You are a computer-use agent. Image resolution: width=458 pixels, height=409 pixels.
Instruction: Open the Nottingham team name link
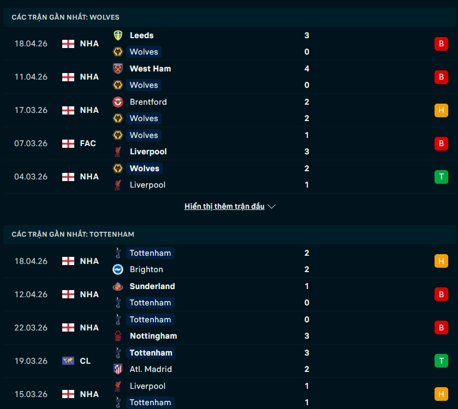click(x=153, y=336)
